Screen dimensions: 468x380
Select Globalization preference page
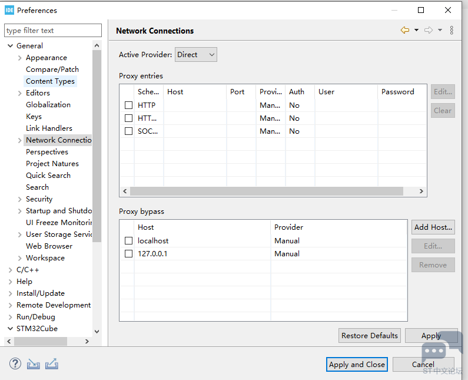[x=48, y=104]
